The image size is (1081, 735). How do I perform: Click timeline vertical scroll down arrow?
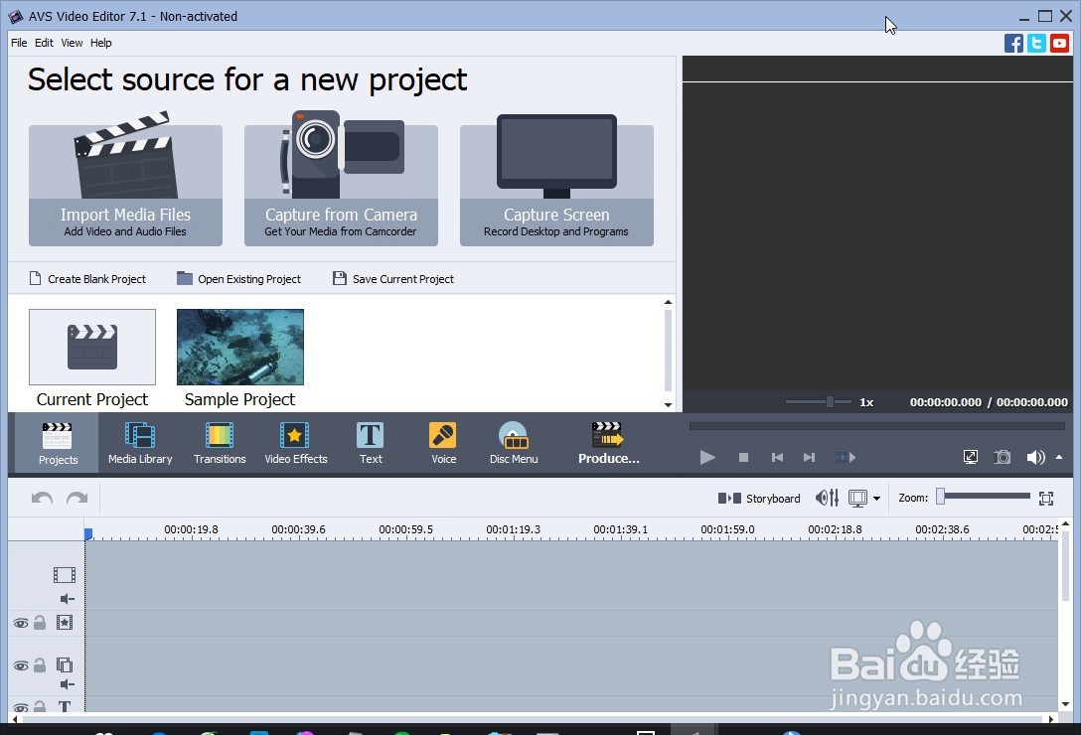[x=1065, y=704]
